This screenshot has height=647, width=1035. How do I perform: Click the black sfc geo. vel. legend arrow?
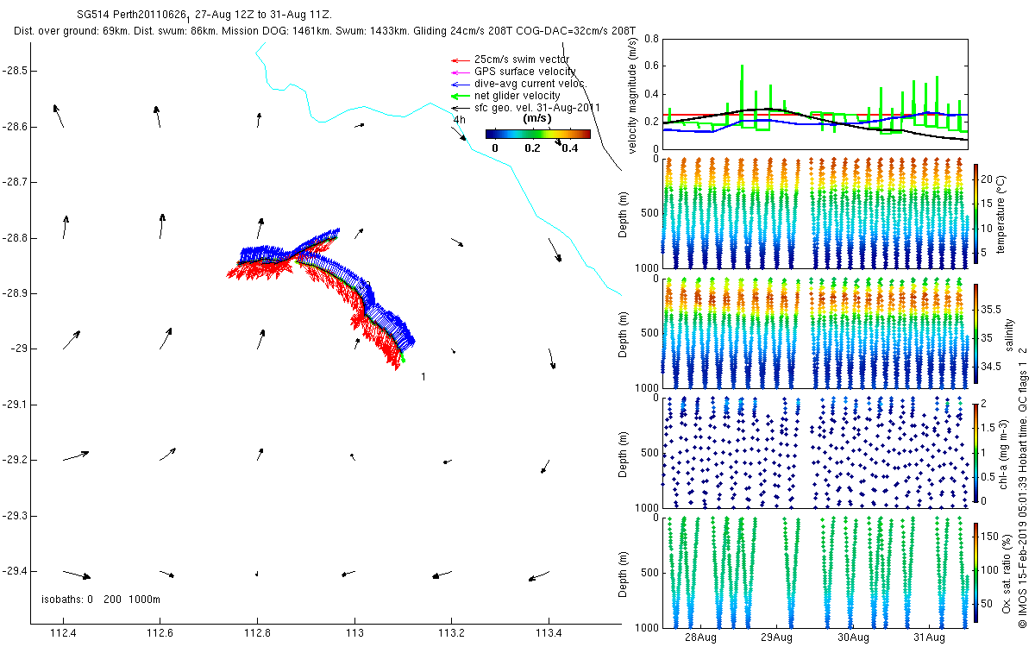point(461,108)
